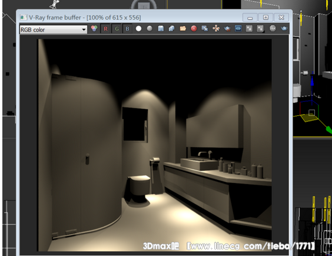Clear the image red X icon
332x256 pixels.
194,28
